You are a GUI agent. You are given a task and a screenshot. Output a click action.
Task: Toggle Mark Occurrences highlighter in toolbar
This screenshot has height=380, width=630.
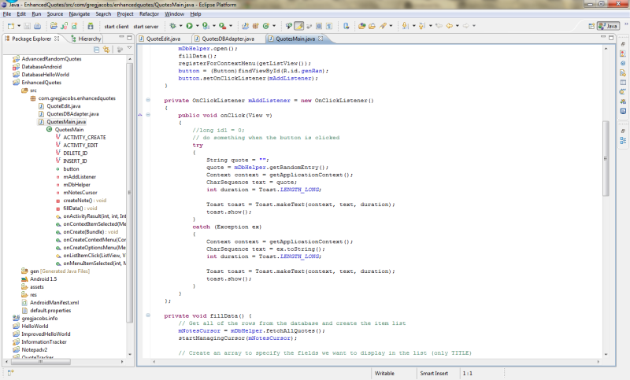(299, 26)
